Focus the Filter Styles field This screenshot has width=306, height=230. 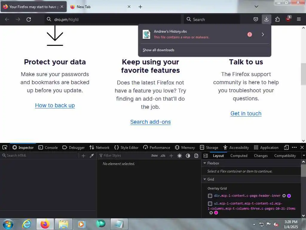[x=124, y=156]
